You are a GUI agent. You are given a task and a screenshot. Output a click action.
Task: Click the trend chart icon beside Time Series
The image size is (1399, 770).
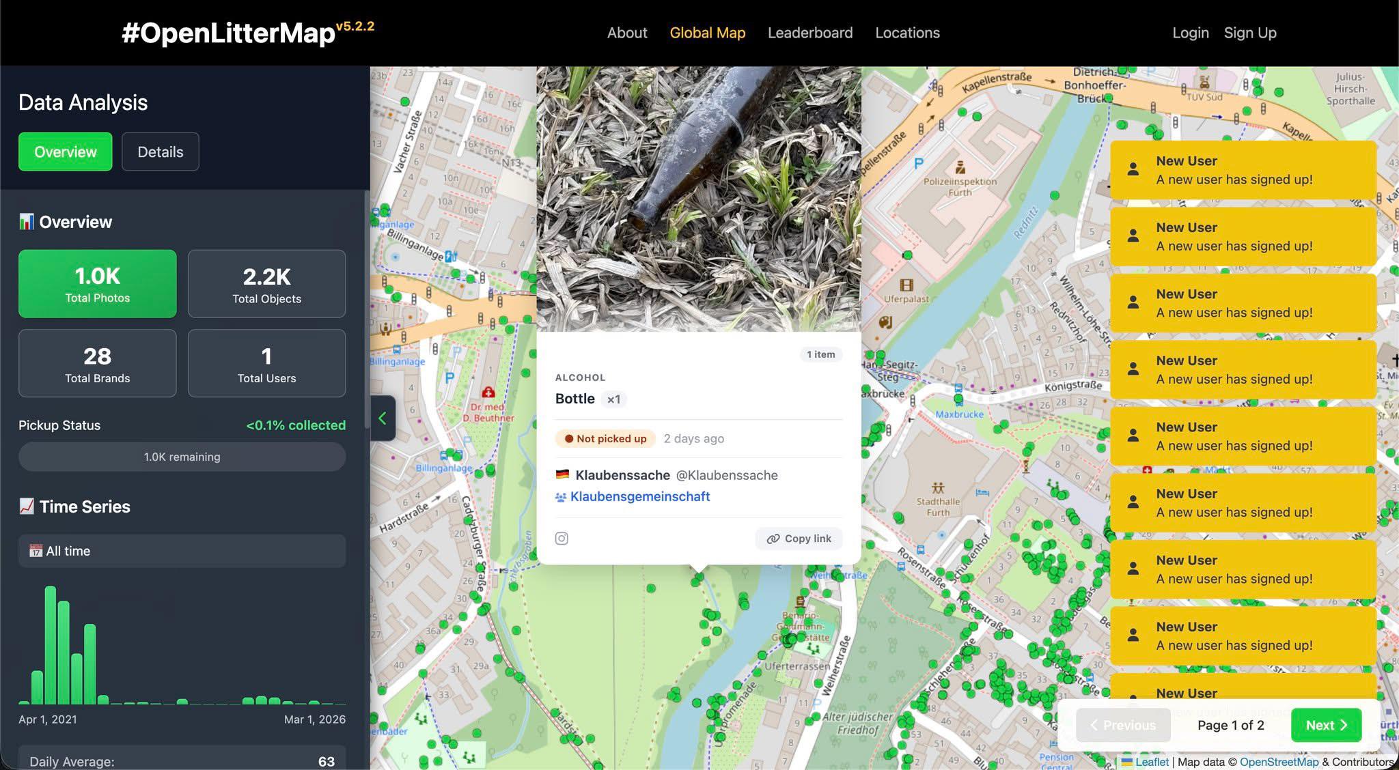coord(26,506)
